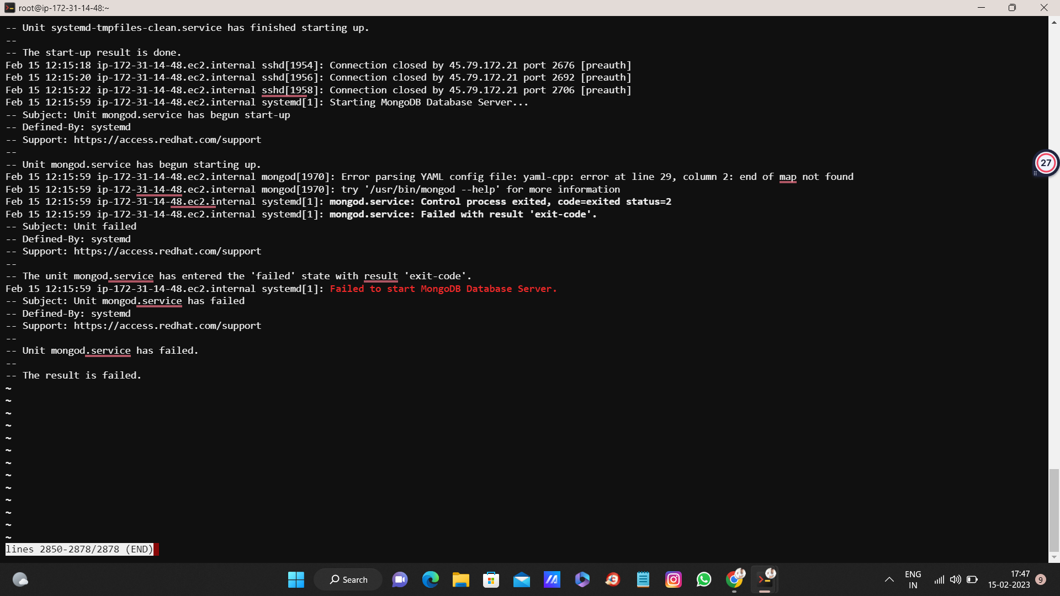Click the active terminal app taskbar icon
Screen dimensions: 1060x596
pos(765,579)
